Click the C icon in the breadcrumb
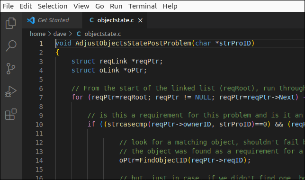 (x=79, y=34)
